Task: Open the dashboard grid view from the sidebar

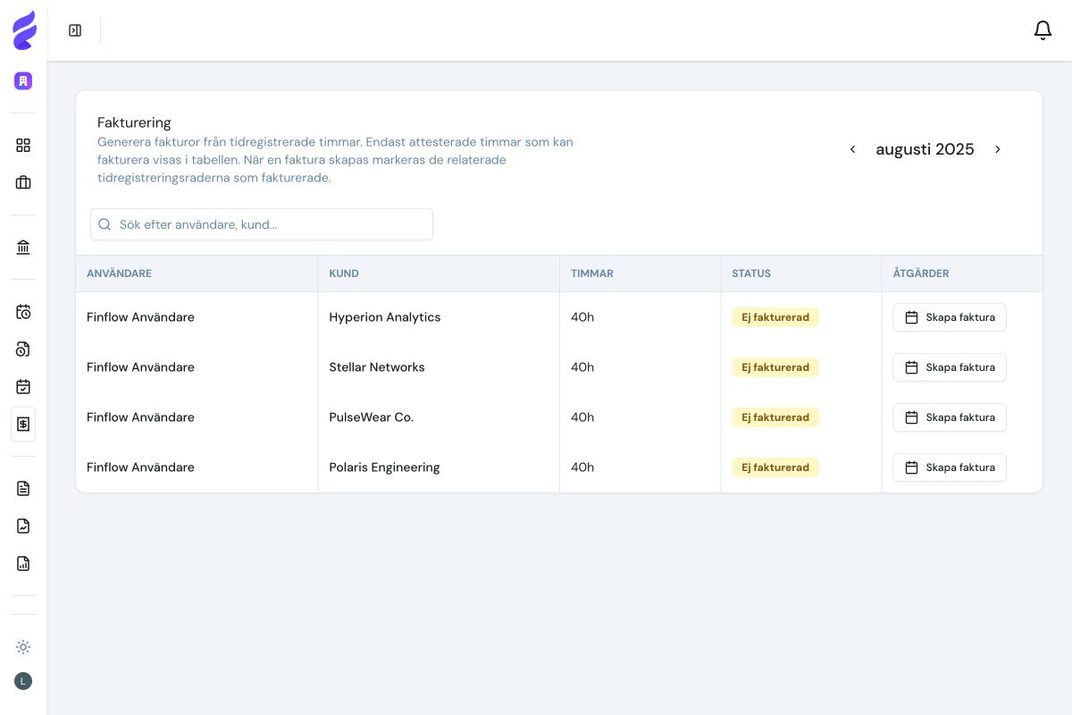Action: 23,145
